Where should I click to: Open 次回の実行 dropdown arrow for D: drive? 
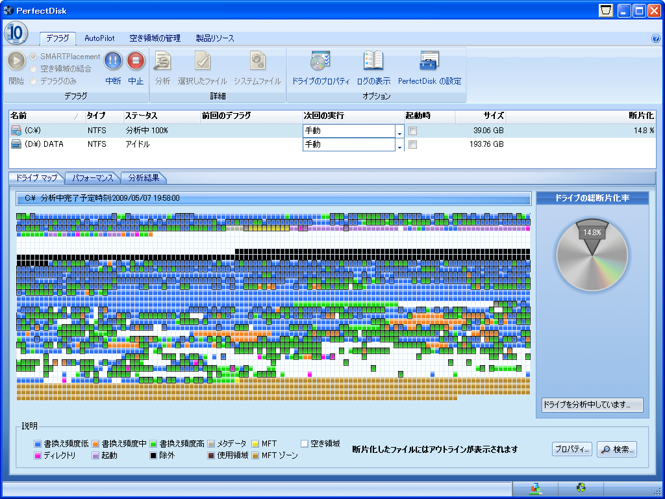(x=399, y=145)
